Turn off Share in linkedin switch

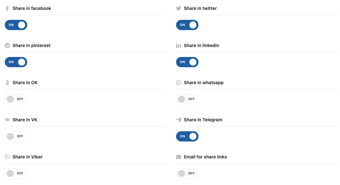point(187,62)
